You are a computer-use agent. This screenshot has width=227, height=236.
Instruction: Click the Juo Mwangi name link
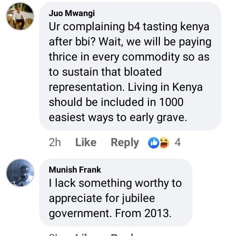(x=72, y=13)
